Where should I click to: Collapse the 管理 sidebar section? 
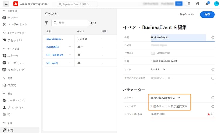[4, 123]
